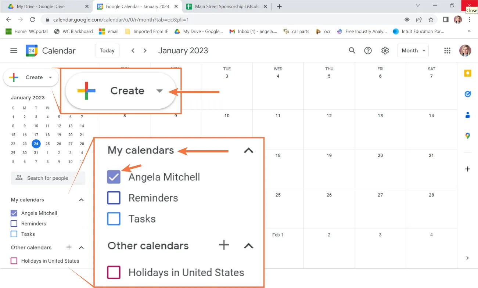Collapse the My calendars section
The width and height of the screenshot is (478, 288).
click(81, 200)
